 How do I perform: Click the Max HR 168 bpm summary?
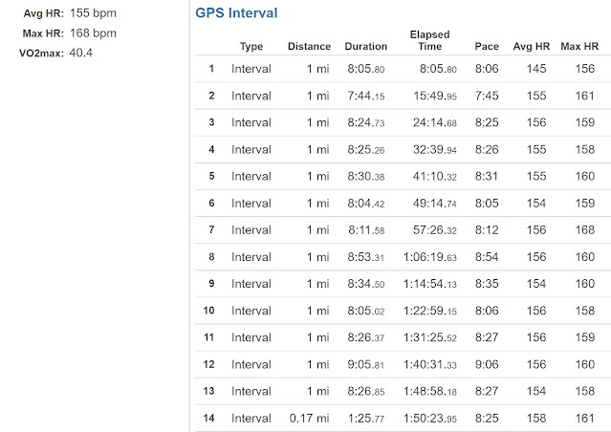93,33
